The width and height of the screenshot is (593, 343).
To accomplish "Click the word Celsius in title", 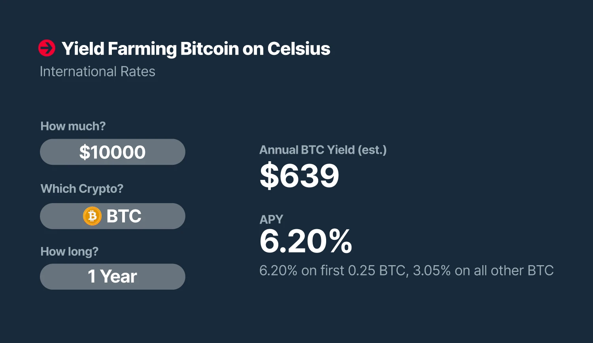I will pos(299,49).
